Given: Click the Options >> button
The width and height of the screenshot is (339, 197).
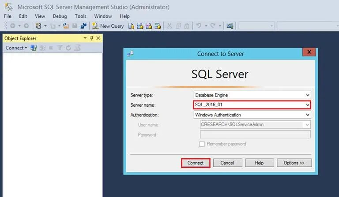Looking at the screenshot, I should 294,163.
